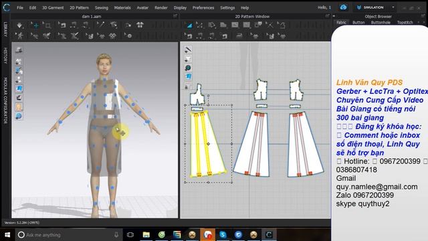
Task: Choose the Free Sewing tool in 2D toolbar
Action: (x=212, y=35)
